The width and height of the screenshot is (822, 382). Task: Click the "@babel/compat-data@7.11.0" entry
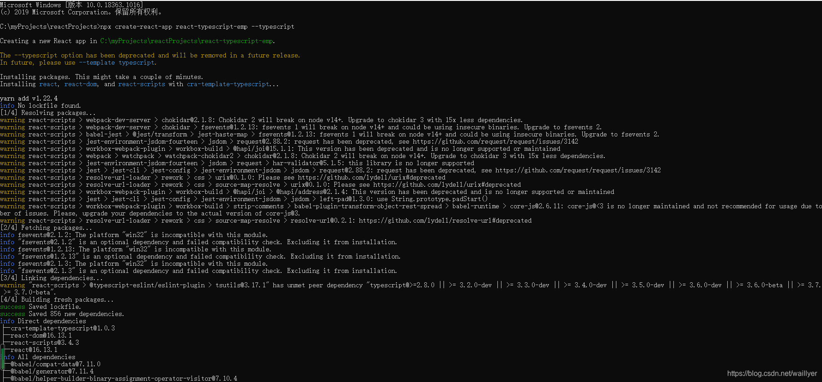pos(56,364)
